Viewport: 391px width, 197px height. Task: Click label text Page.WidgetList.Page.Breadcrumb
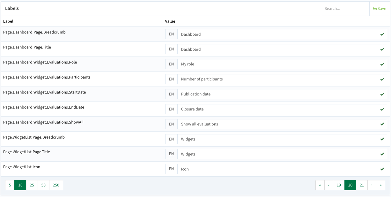34,137
